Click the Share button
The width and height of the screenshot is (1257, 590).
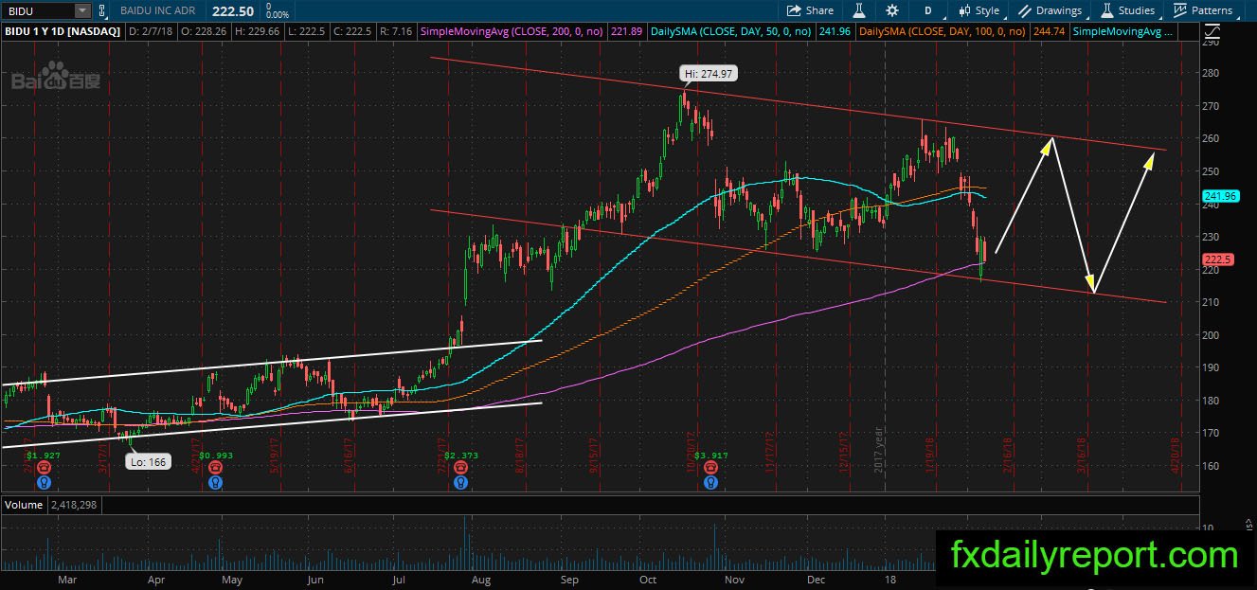pos(811,10)
